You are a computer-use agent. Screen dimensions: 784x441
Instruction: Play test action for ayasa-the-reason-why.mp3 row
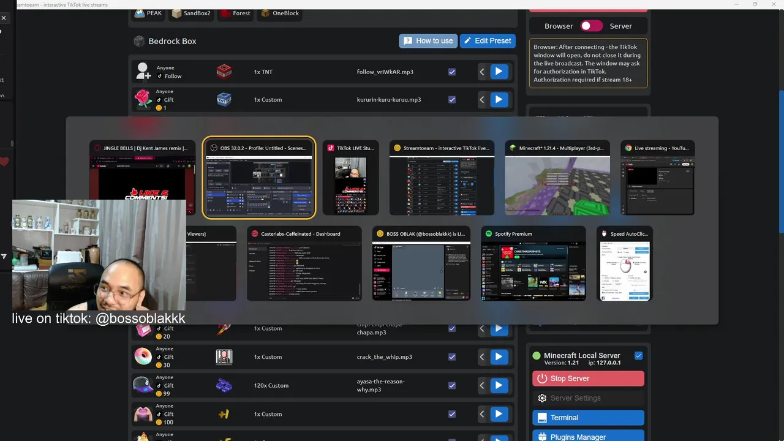pyautogui.click(x=499, y=385)
